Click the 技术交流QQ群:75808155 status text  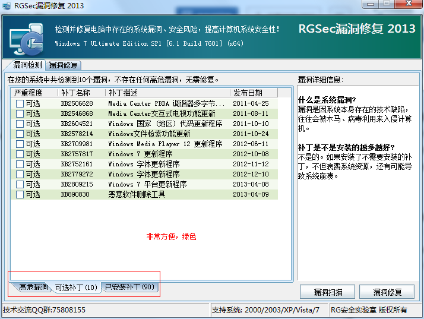tap(44, 310)
